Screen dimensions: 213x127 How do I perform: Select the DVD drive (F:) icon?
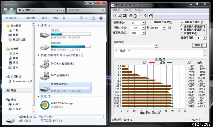44,75
